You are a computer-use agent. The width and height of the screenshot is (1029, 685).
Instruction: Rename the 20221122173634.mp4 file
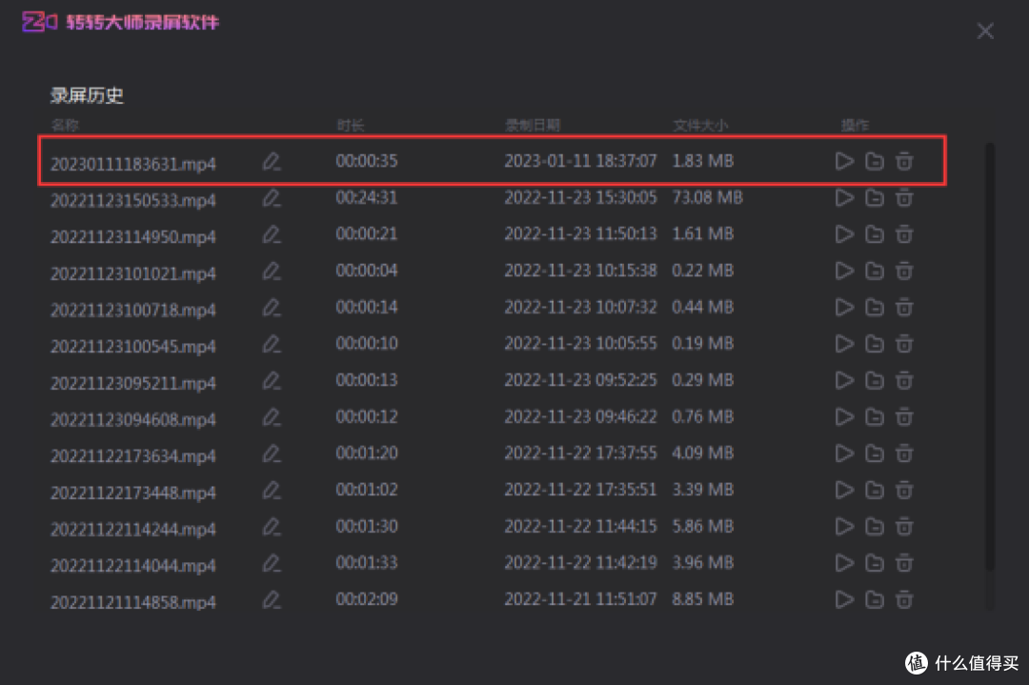[272, 454]
